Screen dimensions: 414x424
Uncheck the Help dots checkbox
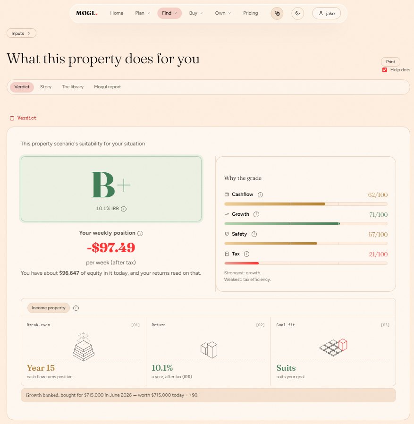click(385, 70)
